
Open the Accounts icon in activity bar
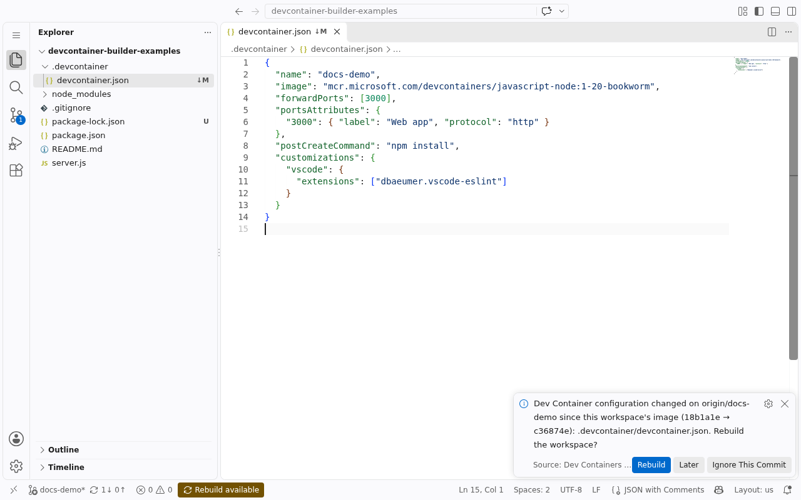click(16, 439)
